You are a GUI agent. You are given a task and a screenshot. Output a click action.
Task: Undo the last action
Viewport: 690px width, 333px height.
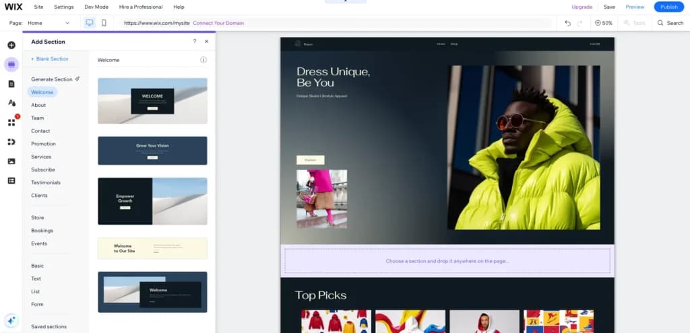(567, 23)
